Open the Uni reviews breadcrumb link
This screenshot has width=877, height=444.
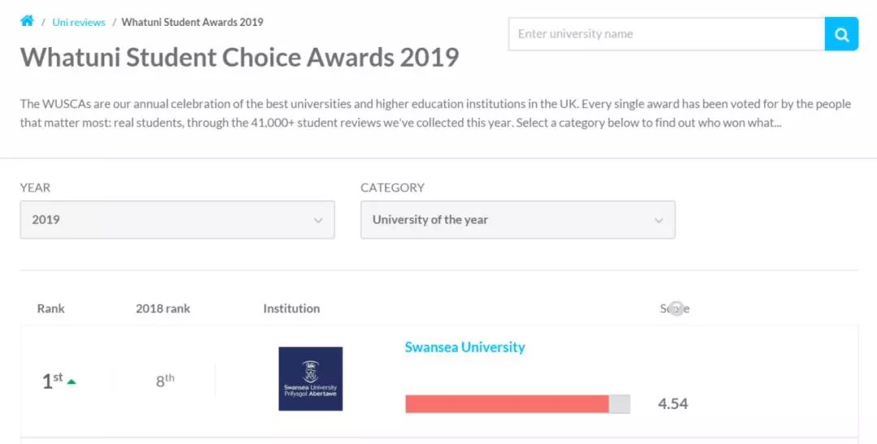coord(79,22)
